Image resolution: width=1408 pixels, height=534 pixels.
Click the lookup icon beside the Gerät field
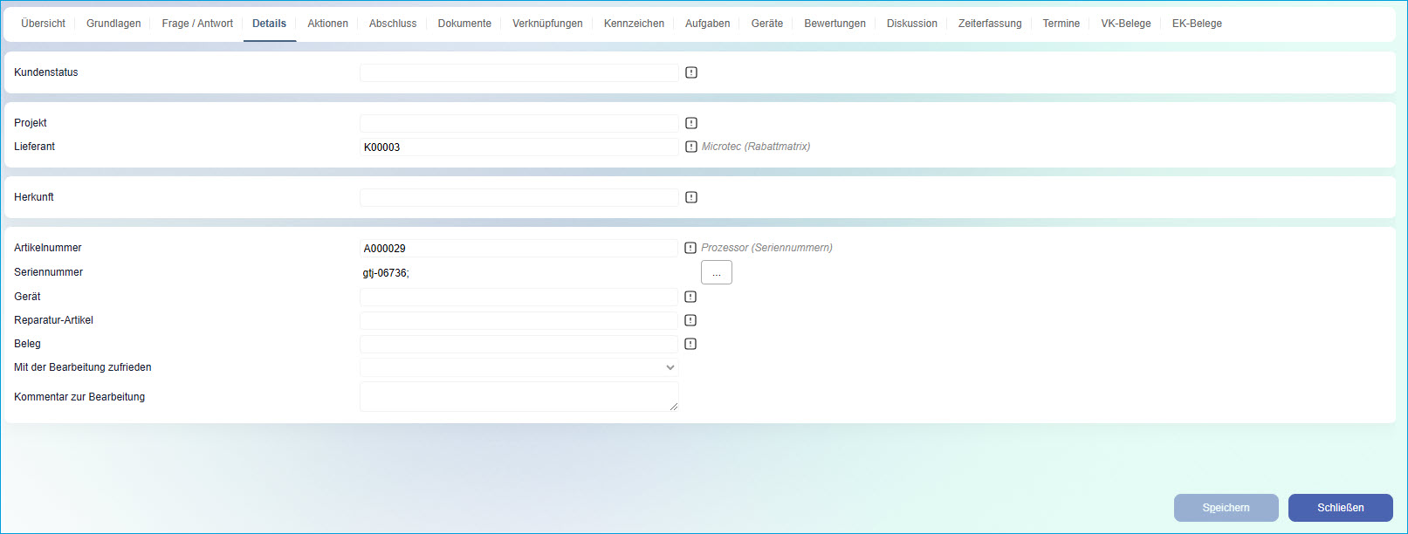pyautogui.click(x=690, y=297)
